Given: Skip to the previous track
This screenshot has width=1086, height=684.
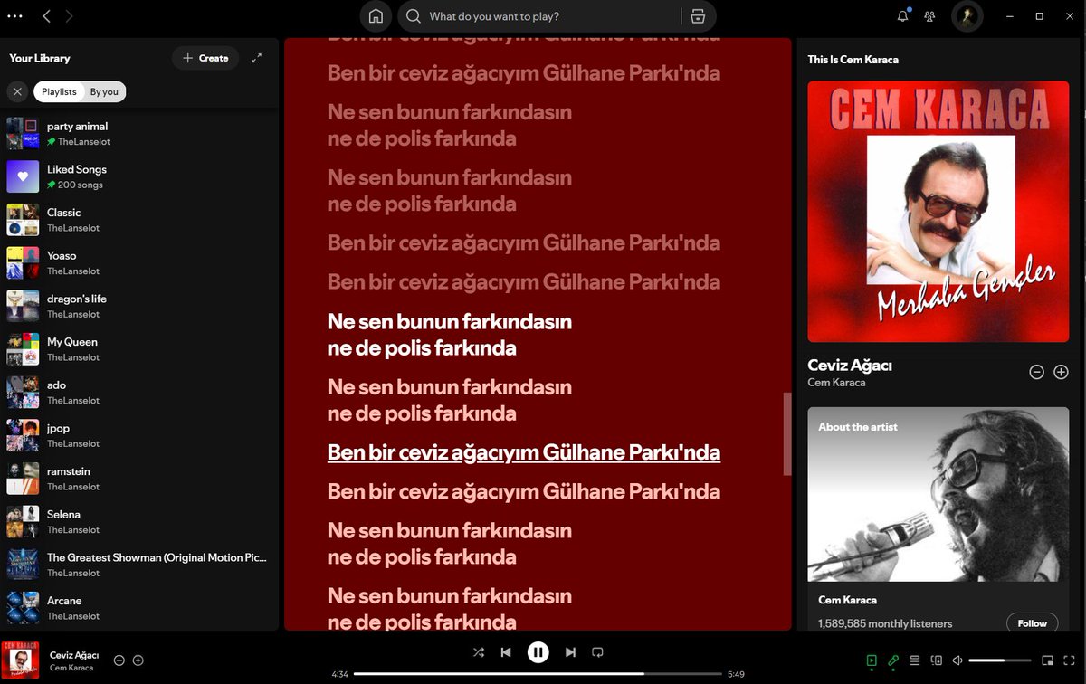Looking at the screenshot, I should [506, 651].
